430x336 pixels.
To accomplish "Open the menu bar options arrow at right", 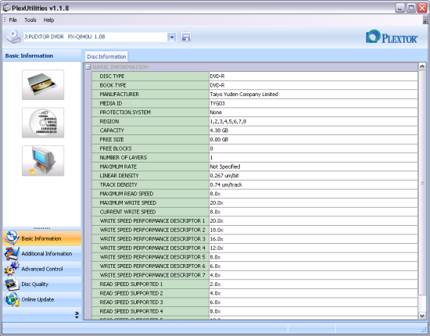I will point(425,20).
